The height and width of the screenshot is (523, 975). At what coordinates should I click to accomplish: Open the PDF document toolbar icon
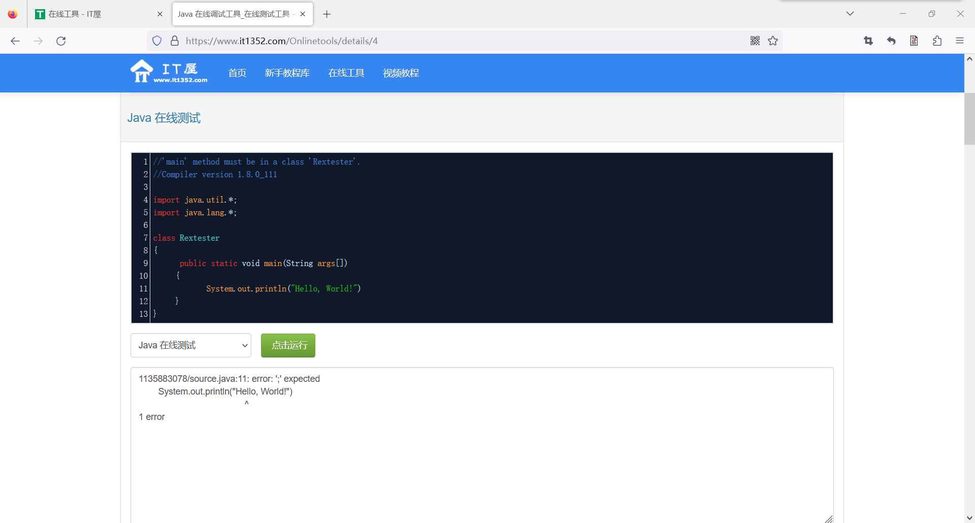point(914,41)
